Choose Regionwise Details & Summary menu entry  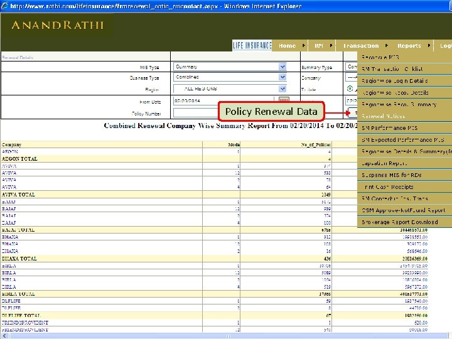(404, 151)
